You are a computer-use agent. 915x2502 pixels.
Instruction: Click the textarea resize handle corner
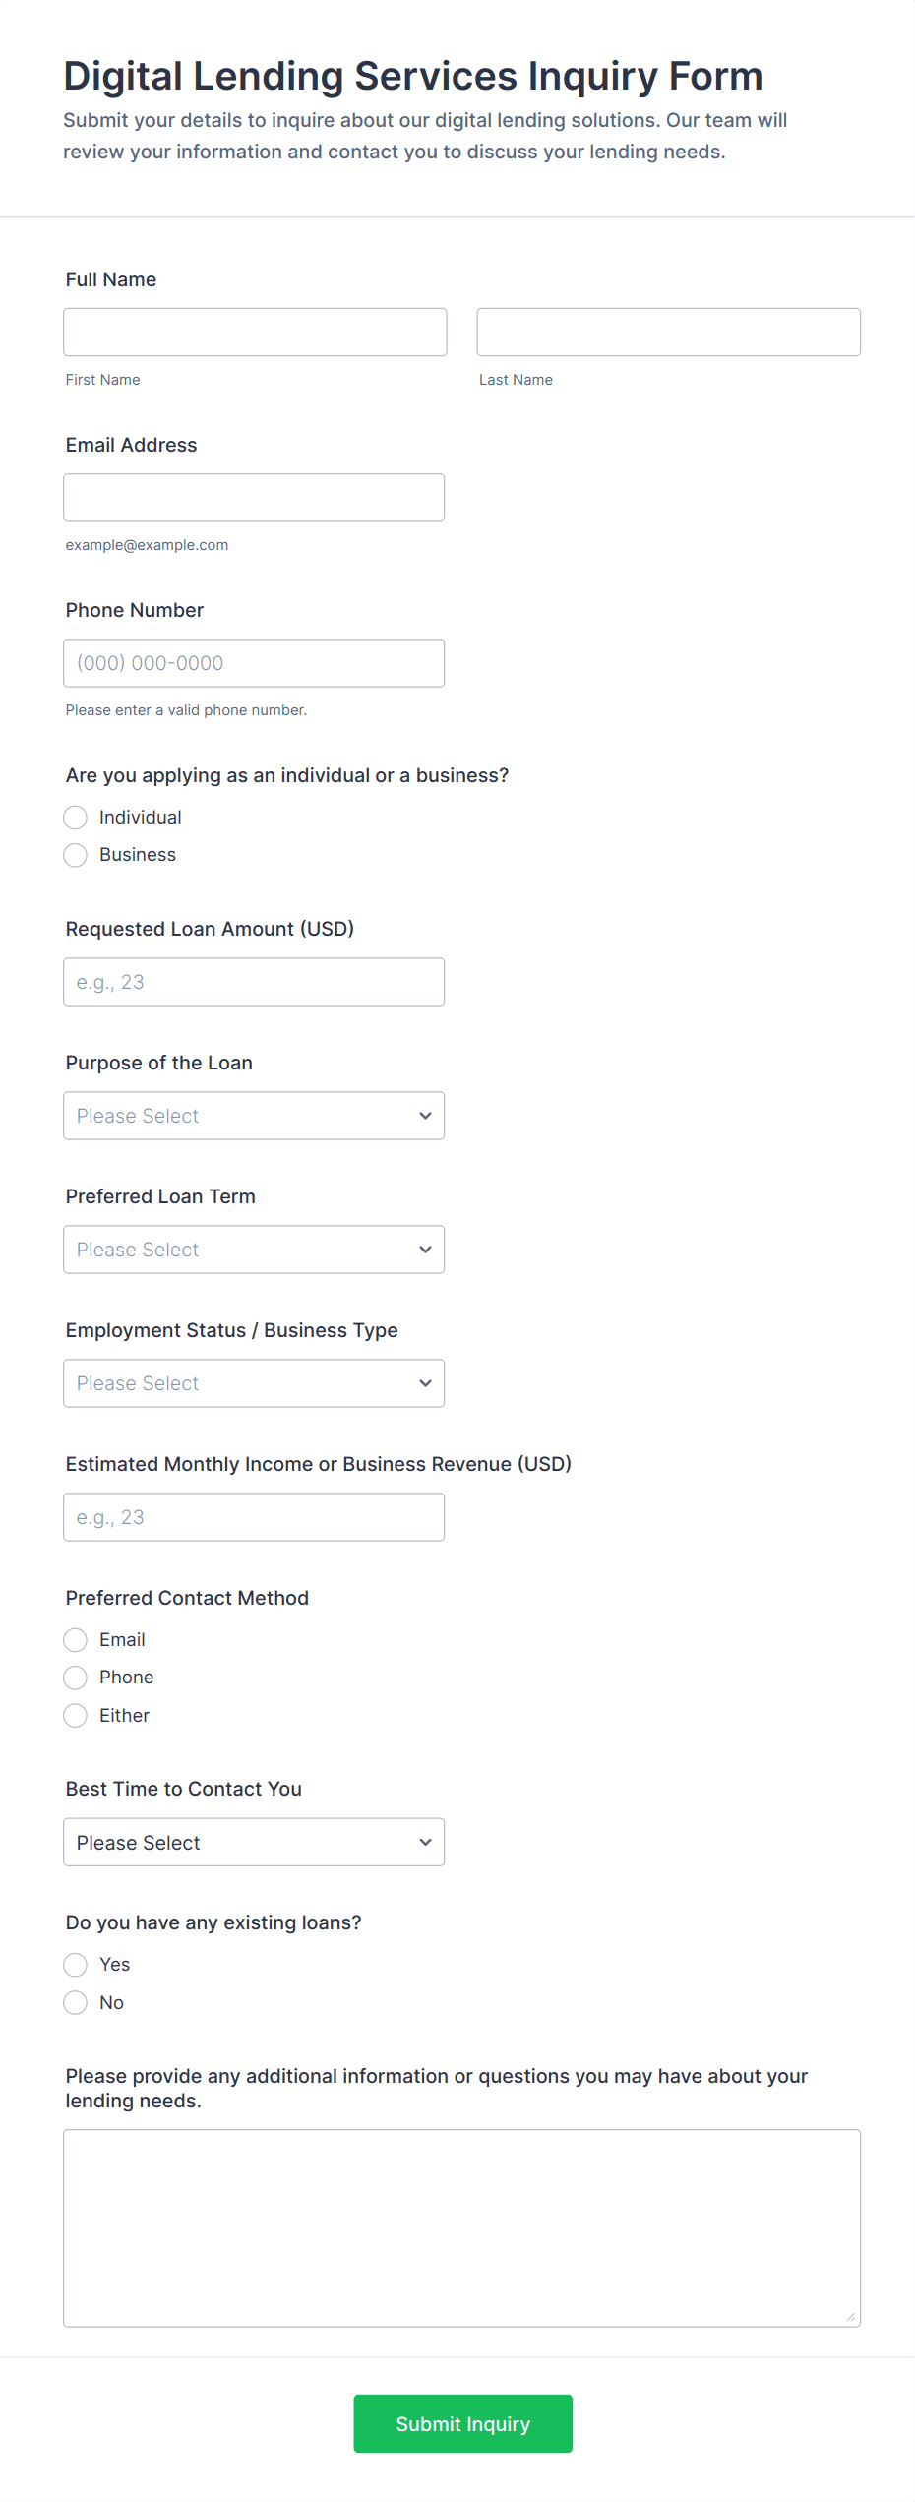coord(851,2317)
